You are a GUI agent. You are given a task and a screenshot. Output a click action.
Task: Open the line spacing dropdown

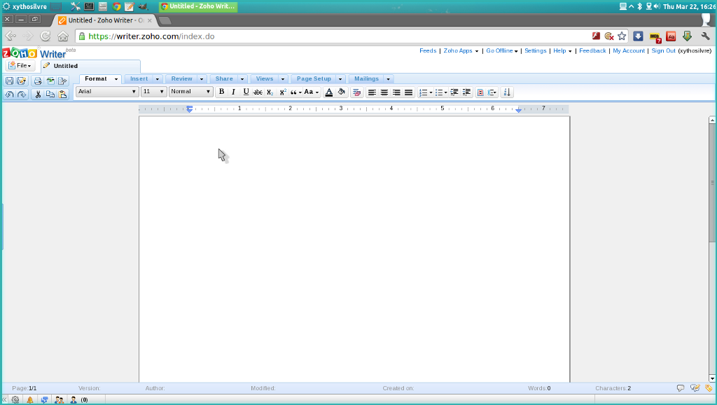(x=492, y=92)
